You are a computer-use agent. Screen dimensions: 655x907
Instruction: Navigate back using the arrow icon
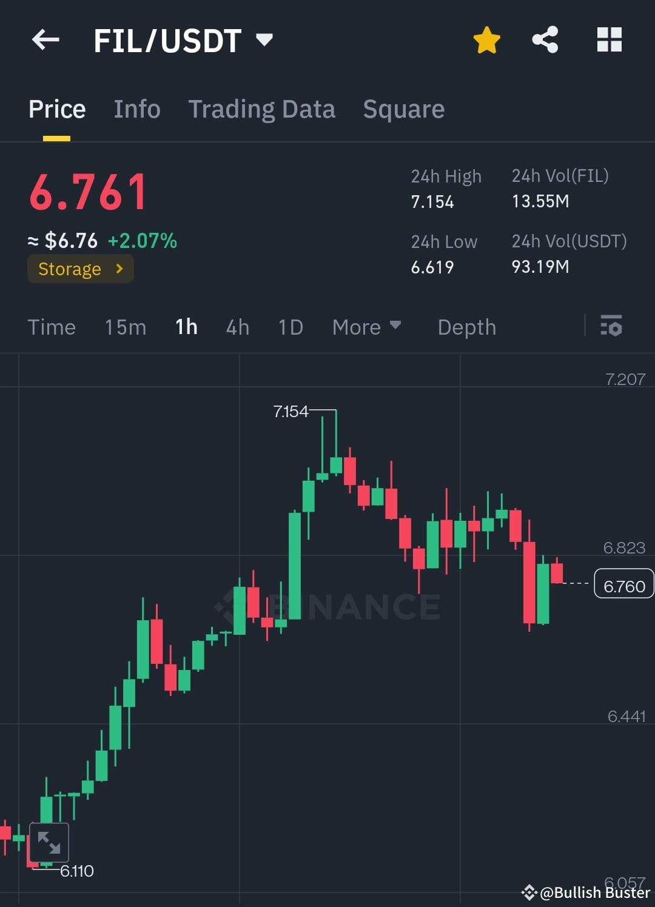pos(45,39)
